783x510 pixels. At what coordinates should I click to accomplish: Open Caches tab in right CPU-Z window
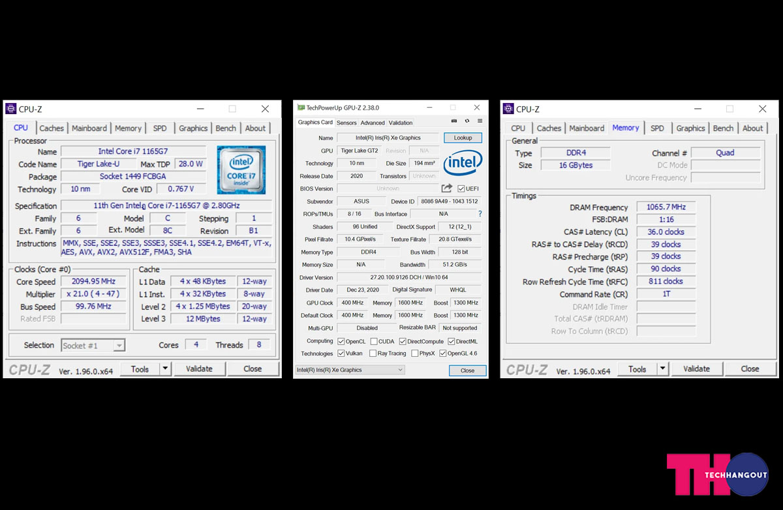click(549, 128)
